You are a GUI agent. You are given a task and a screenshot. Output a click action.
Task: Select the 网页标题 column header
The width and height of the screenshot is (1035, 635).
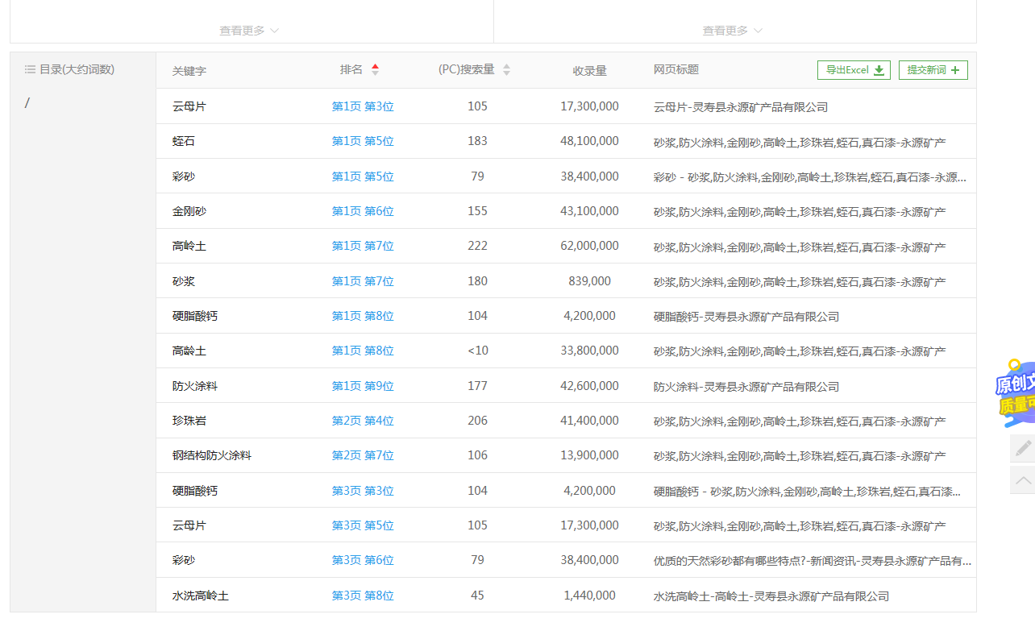(675, 70)
